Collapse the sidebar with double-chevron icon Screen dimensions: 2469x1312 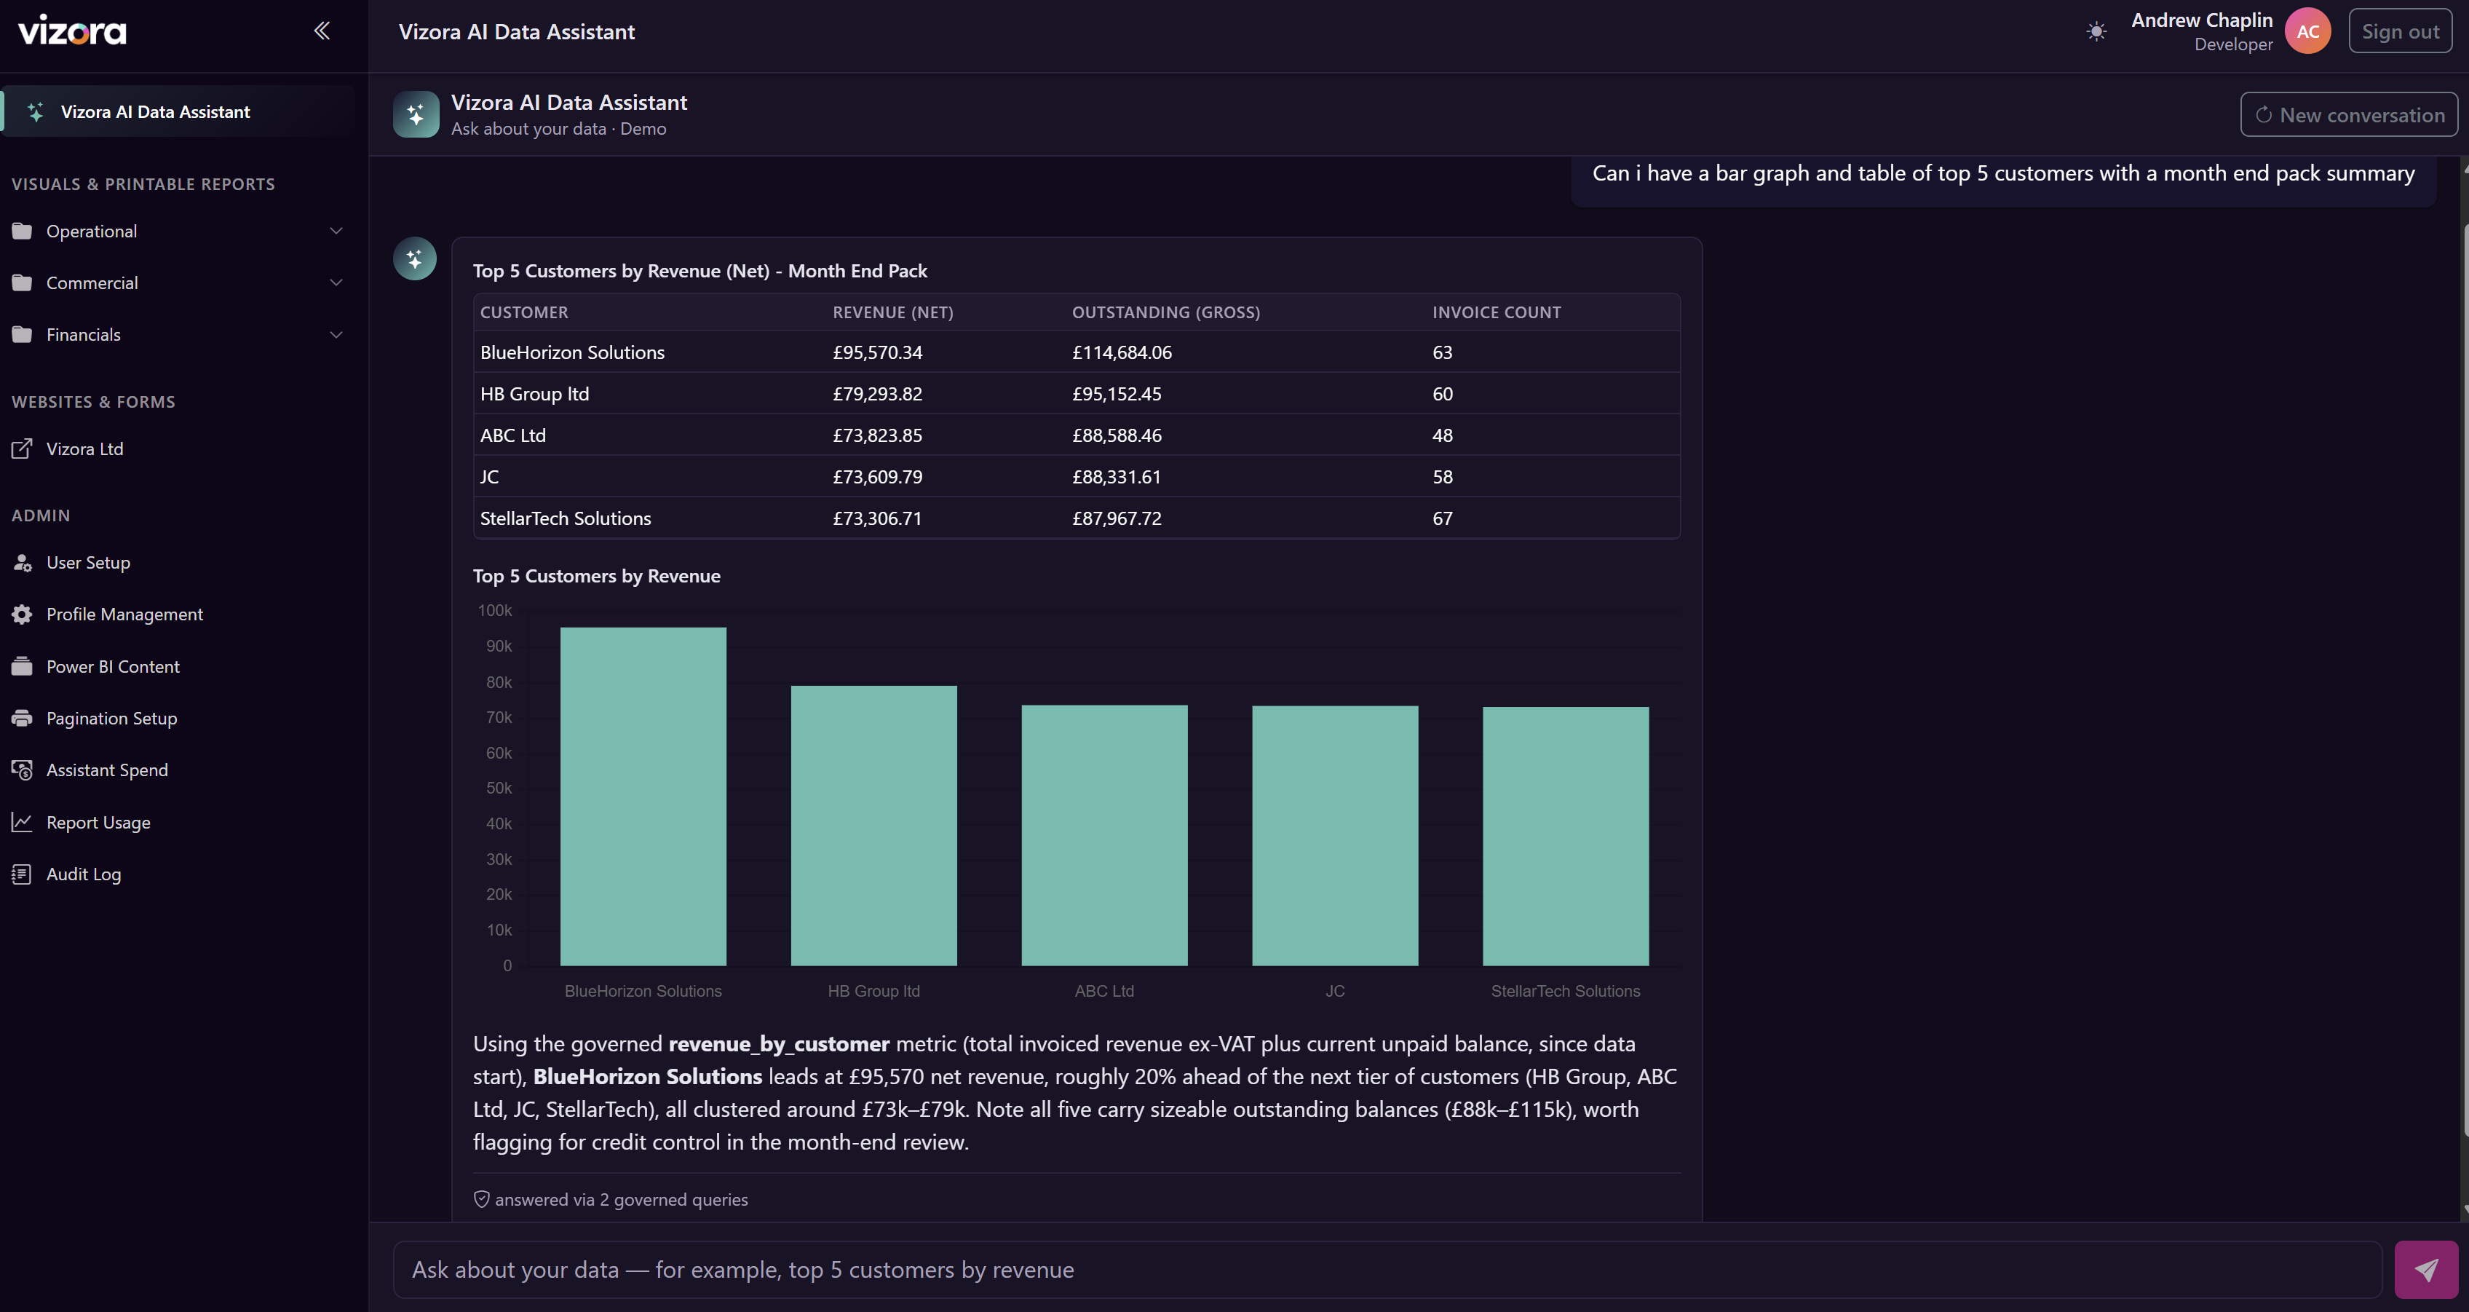[x=322, y=31]
